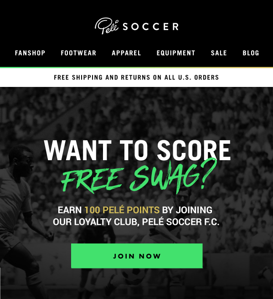Viewport: 273px width, 299px height.
Task: Click the green brush-stroke question mark
Action: [x=209, y=172]
